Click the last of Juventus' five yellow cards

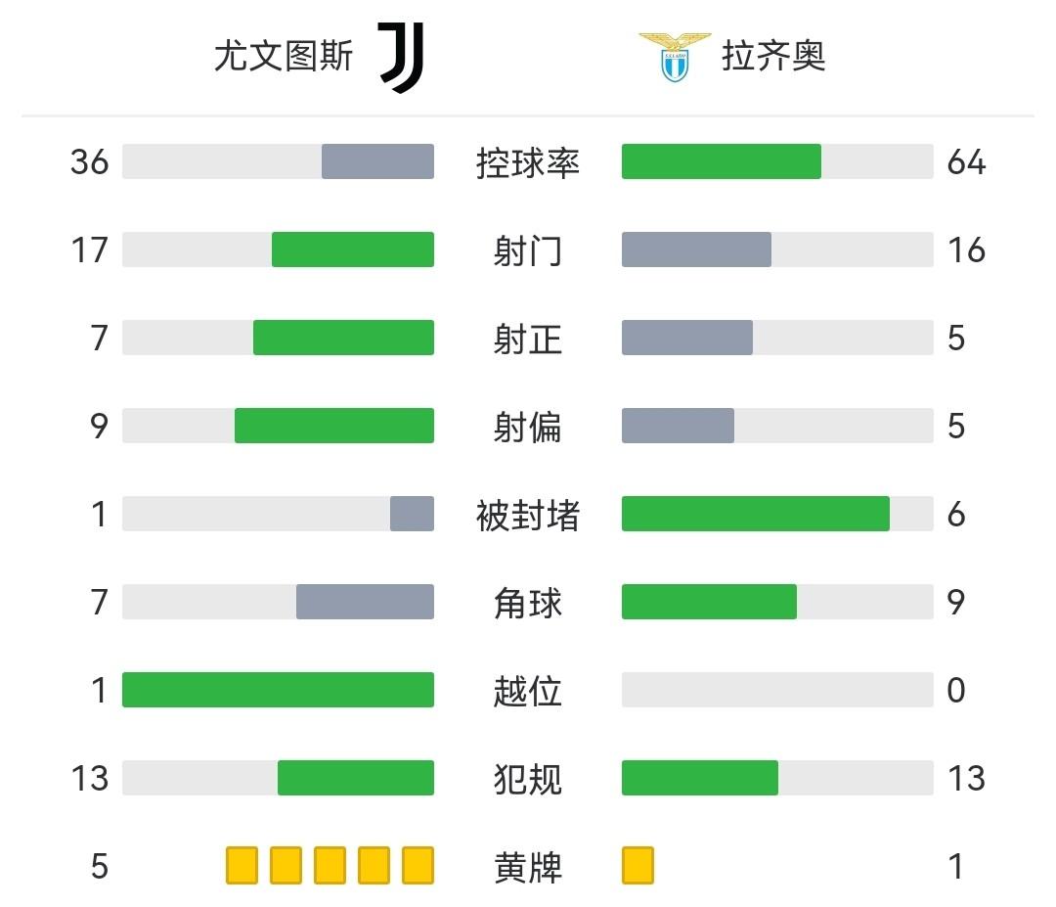coord(418,866)
